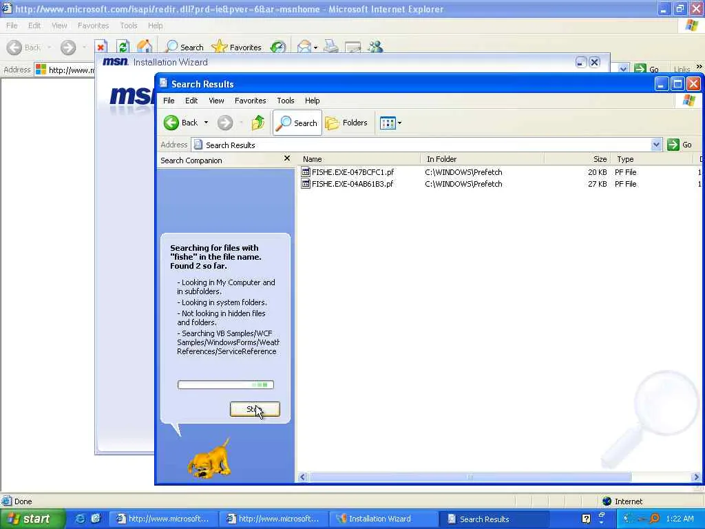Expand Internet Explorer address dropdown

tap(623, 70)
